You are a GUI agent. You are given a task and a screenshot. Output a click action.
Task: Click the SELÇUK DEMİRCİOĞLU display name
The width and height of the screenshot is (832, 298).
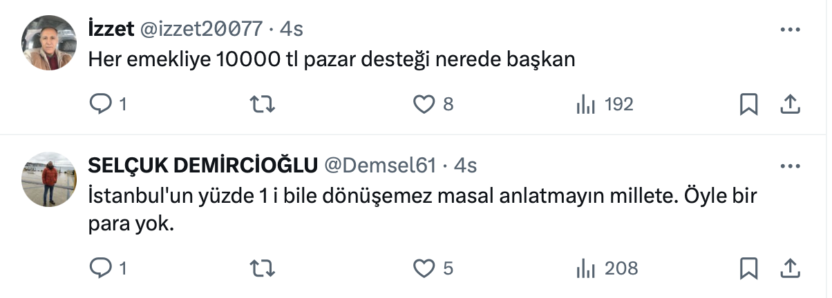point(203,166)
